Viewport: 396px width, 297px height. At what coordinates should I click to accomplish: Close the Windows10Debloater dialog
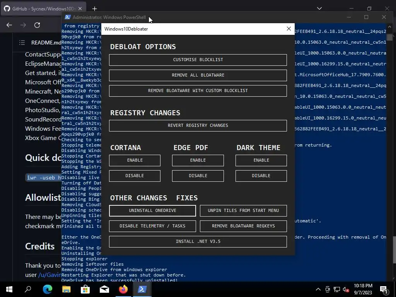[x=288, y=29]
